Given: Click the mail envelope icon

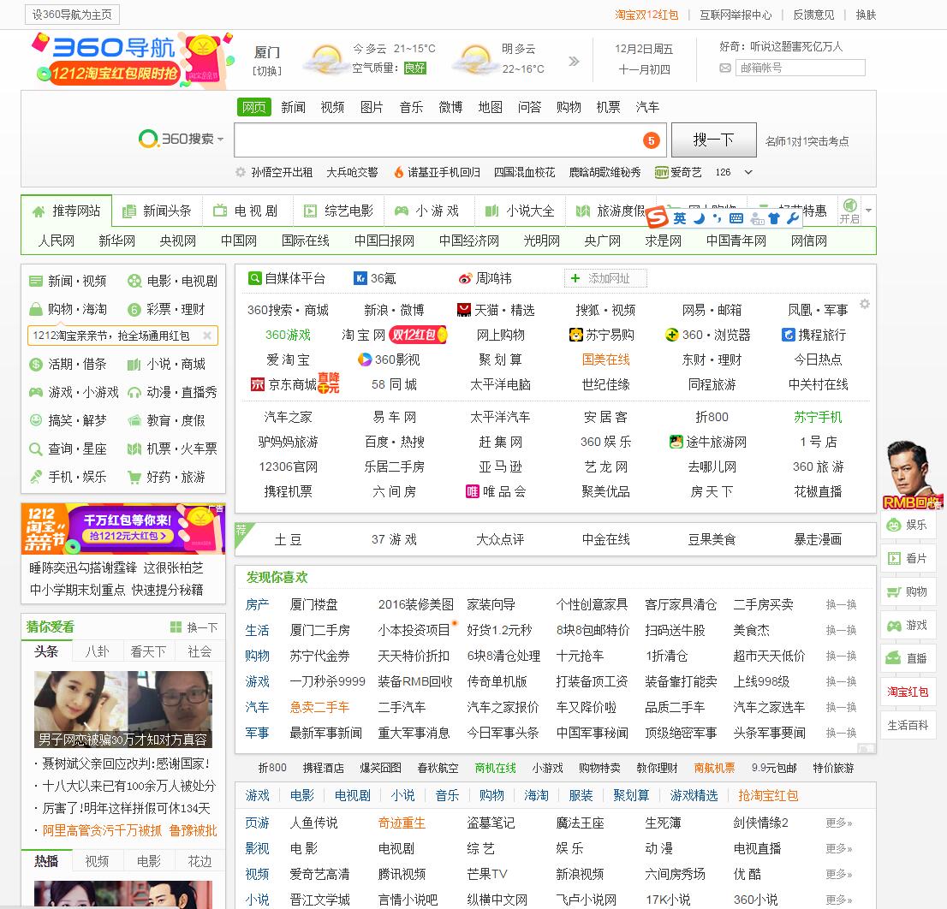Looking at the screenshot, I should (x=725, y=68).
